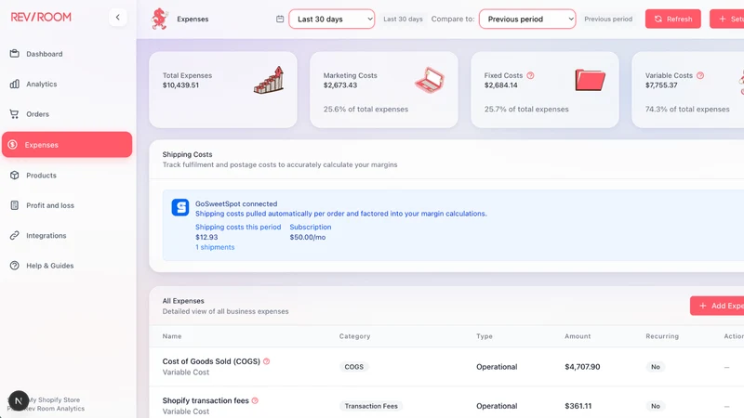Click the GoSweetSpot connected heading
This screenshot has height=418, width=744.
[236, 203]
